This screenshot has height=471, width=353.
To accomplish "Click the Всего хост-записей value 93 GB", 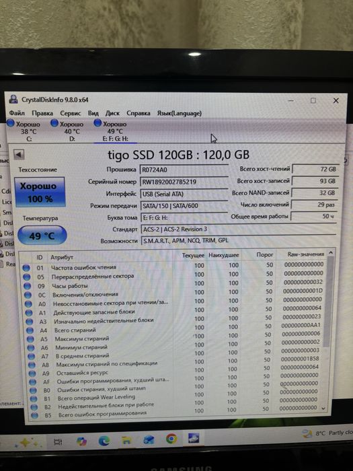I will [x=315, y=181].
